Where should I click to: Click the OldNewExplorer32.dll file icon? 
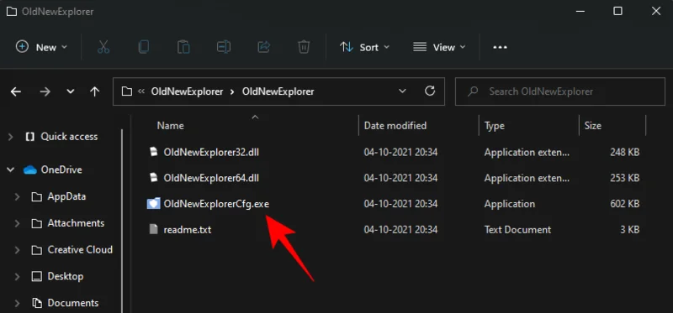tap(154, 152)
